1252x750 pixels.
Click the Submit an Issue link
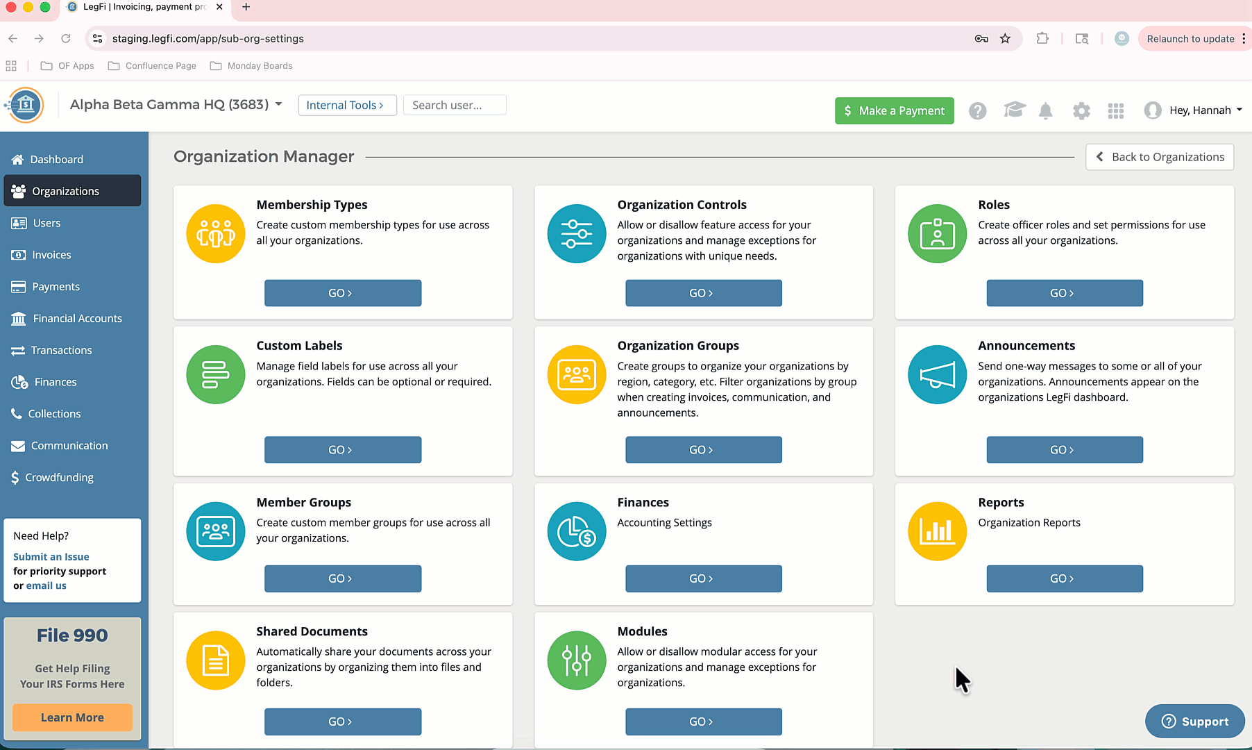point(51,557)
